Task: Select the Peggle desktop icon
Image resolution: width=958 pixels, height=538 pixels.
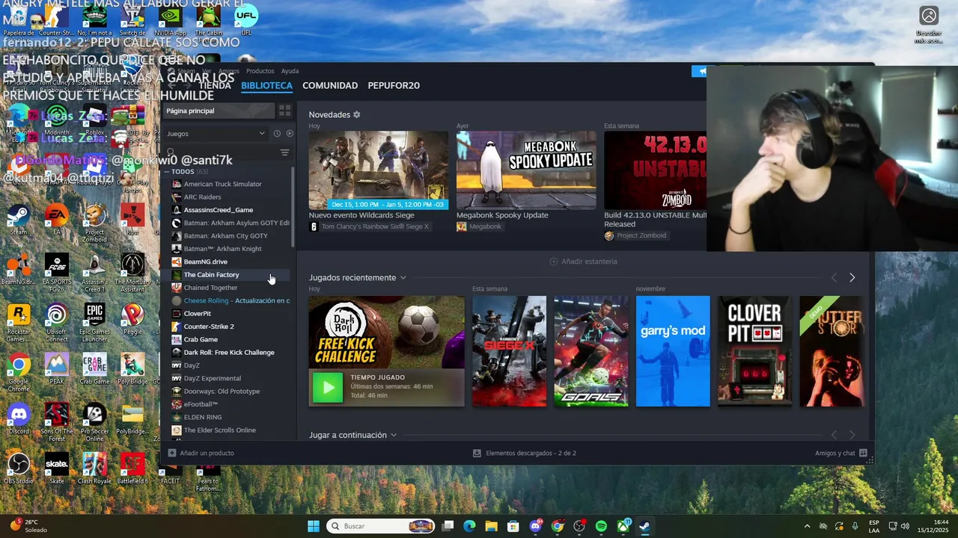Action: (x=132, y=319)
